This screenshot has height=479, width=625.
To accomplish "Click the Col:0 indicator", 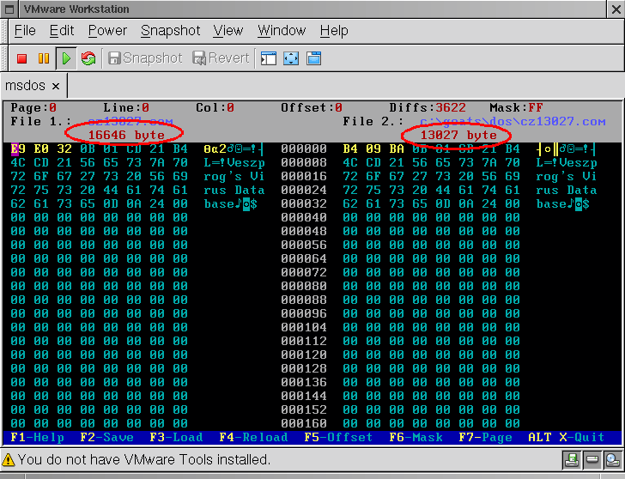I will (215, 107).
